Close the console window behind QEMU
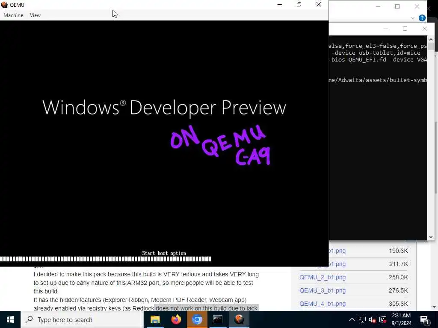This screenshot has width=438, height=328. [425, 29]
